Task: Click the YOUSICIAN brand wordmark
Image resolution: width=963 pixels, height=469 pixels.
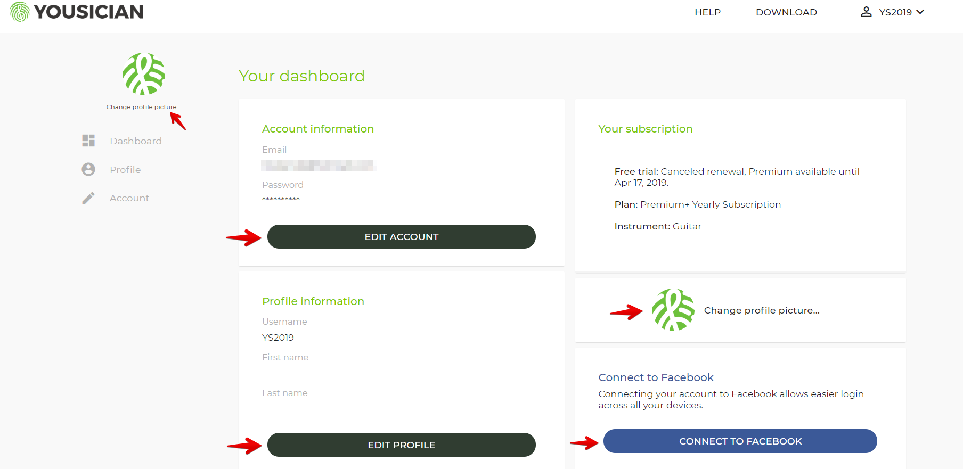Action: 88,12
